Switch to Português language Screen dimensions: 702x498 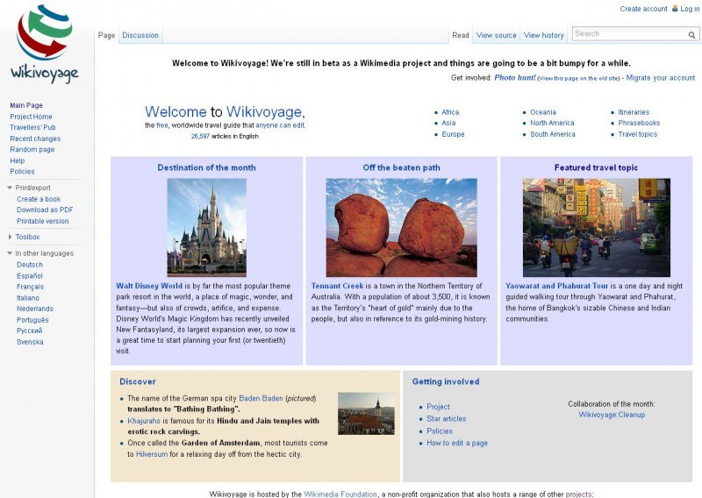pos(32,320)
